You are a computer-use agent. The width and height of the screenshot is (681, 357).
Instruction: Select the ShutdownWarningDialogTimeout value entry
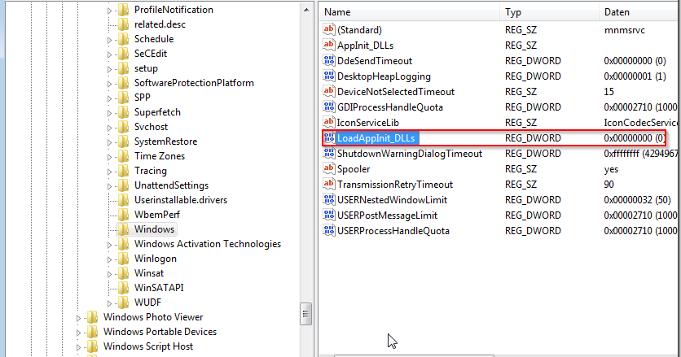click(409, 154)
